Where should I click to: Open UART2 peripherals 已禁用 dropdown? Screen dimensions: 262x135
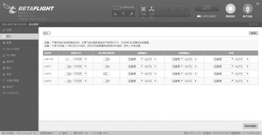224,74
